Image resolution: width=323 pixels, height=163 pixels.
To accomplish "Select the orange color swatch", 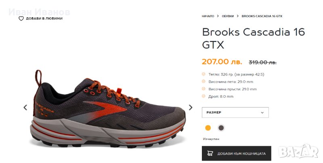I will click(x=208, y=128).
